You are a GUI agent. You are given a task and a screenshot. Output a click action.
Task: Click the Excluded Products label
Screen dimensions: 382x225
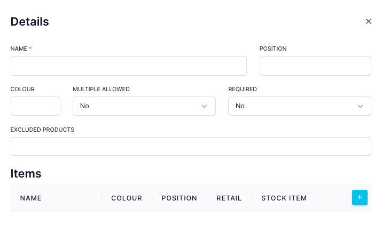click(42, 130)
